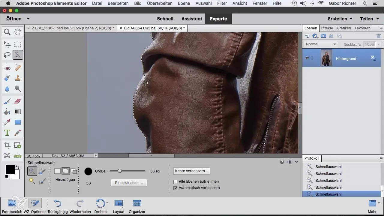Select the Clone Stamp tool
The image size is (384, 216).
[x=18, y=78]
